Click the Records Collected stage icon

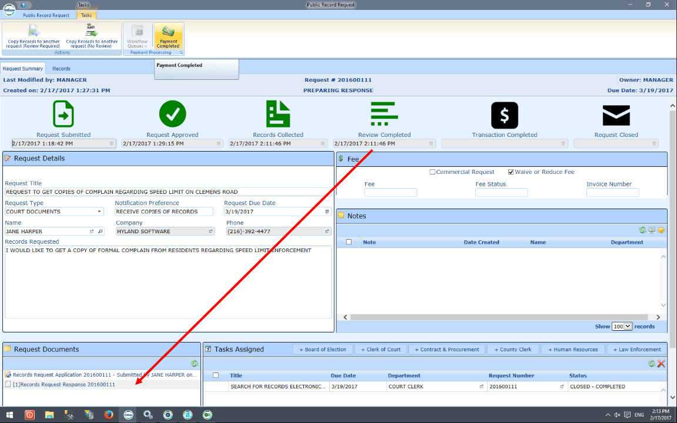(278, 114)
